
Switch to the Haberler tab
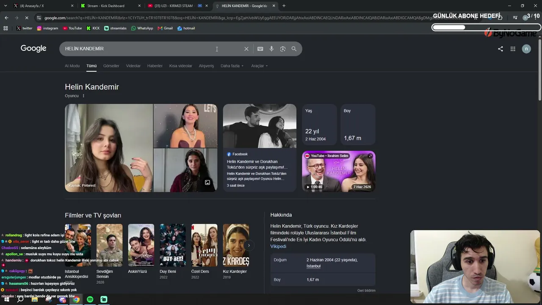pos(155,66)
